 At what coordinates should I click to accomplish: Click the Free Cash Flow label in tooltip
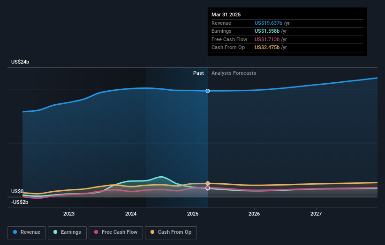[x=229, y=39]
